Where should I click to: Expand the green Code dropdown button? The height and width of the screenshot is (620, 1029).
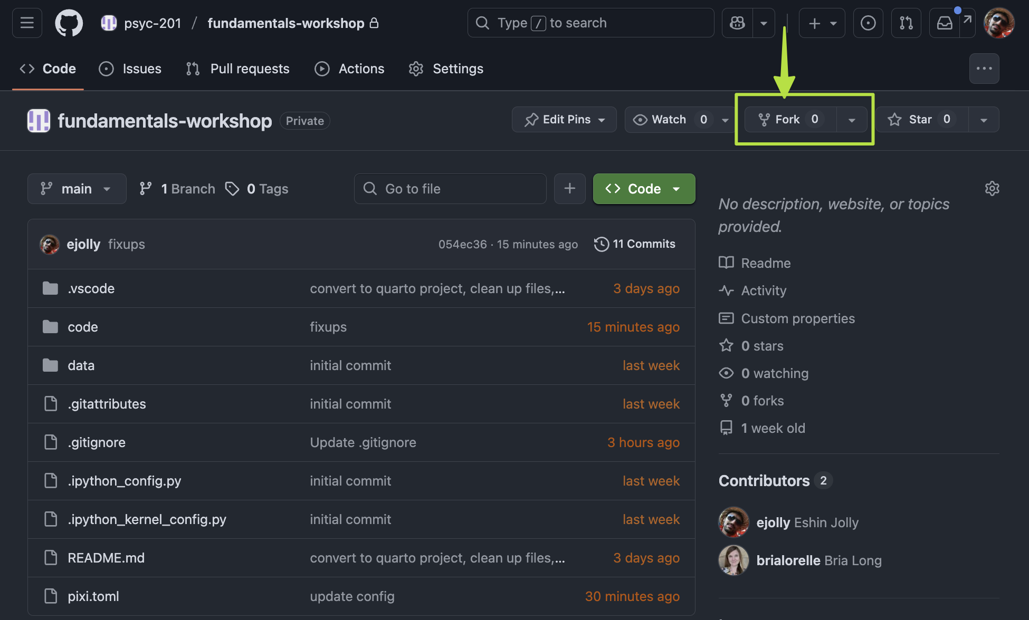pos(644,189)
